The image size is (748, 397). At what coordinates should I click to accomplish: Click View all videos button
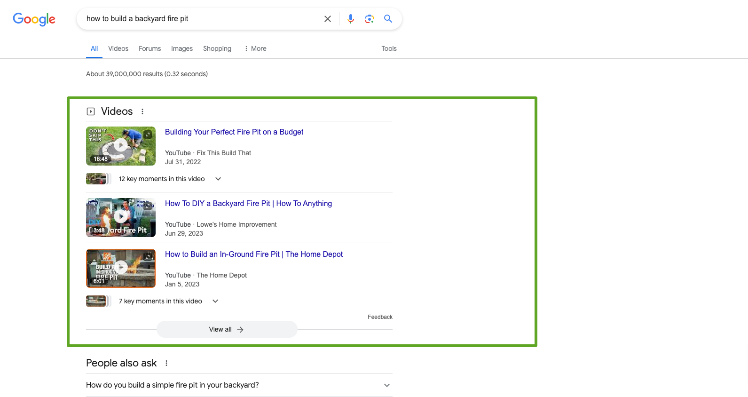pos(227,329)
